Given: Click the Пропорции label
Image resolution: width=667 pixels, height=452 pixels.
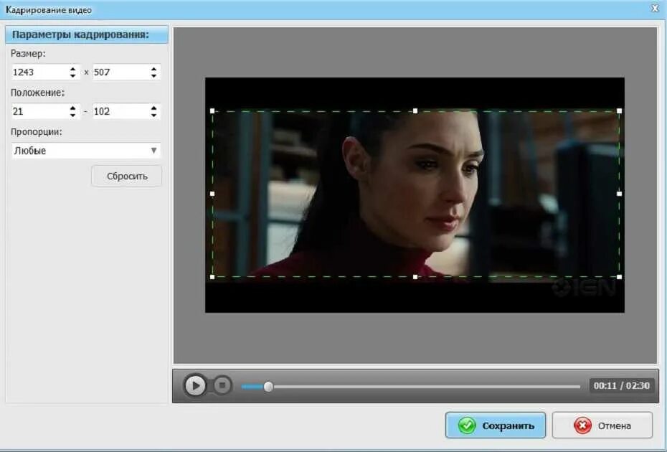Looking at the screenshot, I should click(x=36, y=132).
